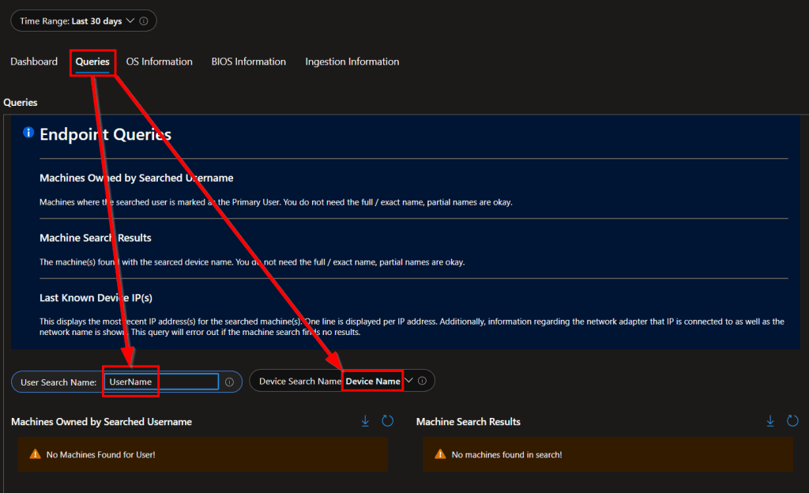809x493 pixels.
Task: Click the Endpoint Queries title text
Action: coord(105,134)
